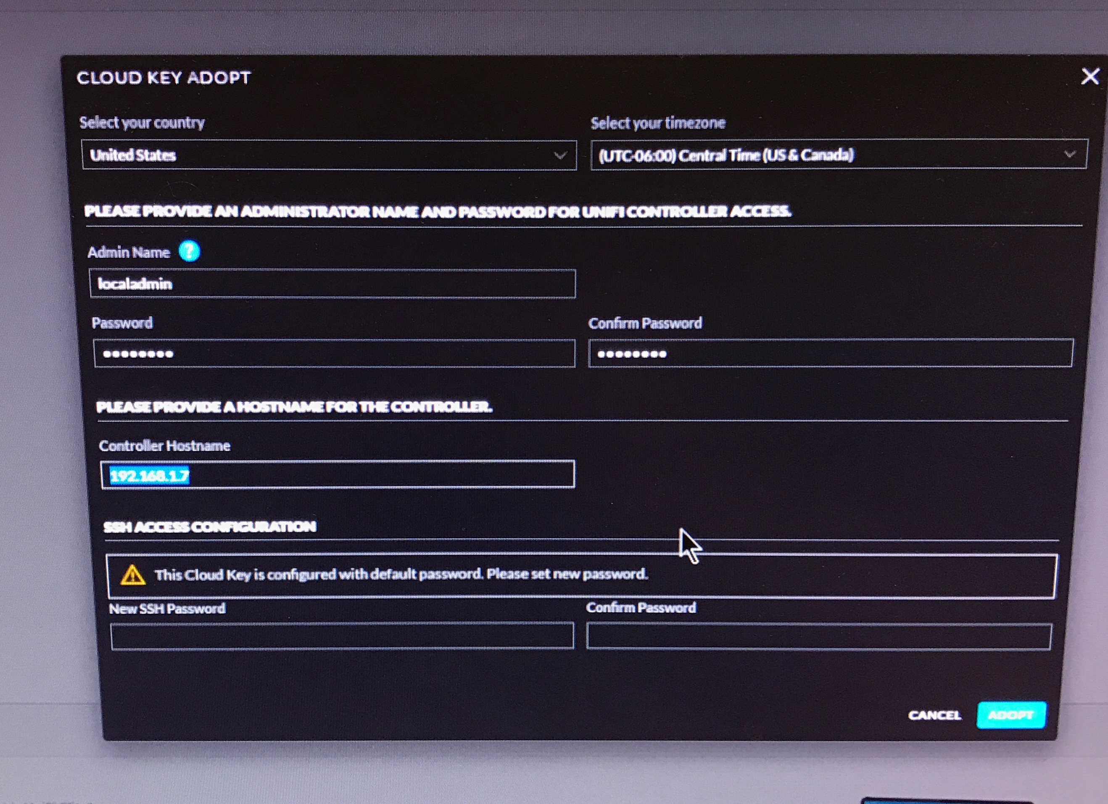Click the admin Password input field
The image size is (1108, 804).
point(334,353)
